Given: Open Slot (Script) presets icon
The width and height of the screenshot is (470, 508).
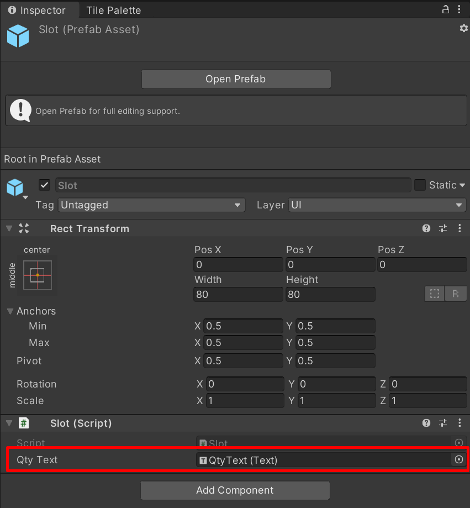Looking at the screenshot, I should (x=443, y=423).
